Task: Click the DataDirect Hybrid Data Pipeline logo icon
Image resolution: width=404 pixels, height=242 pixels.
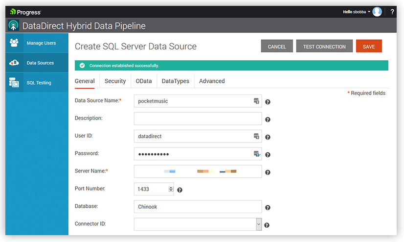Action: 13,25
